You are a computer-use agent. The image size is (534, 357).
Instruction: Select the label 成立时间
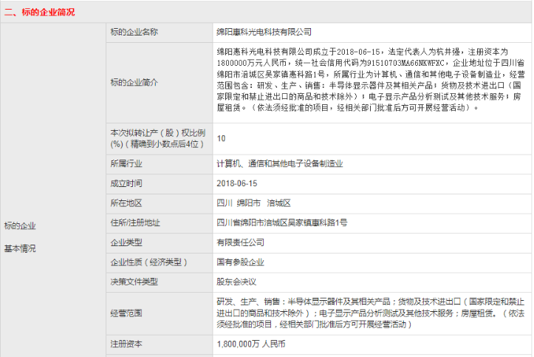click(x=126, y=183)
